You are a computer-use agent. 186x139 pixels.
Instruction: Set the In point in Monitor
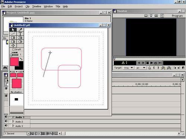pyautogui.click(x=154, y=68)
